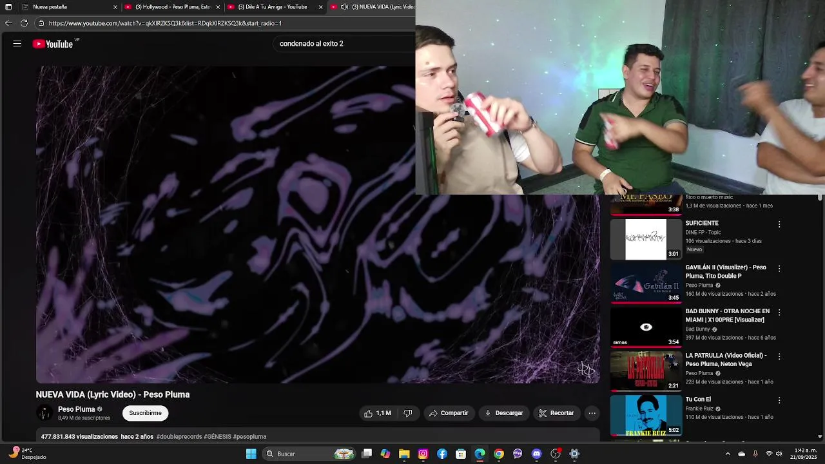Click the YouTube logo
Image resolution: width=825 pixels, height=464 pixels.
[53, 44]
